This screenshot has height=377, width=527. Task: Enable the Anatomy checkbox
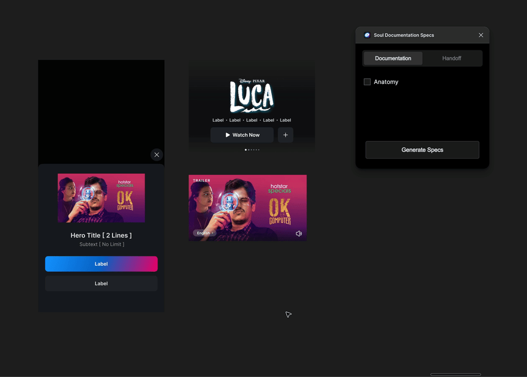point(367,82)
